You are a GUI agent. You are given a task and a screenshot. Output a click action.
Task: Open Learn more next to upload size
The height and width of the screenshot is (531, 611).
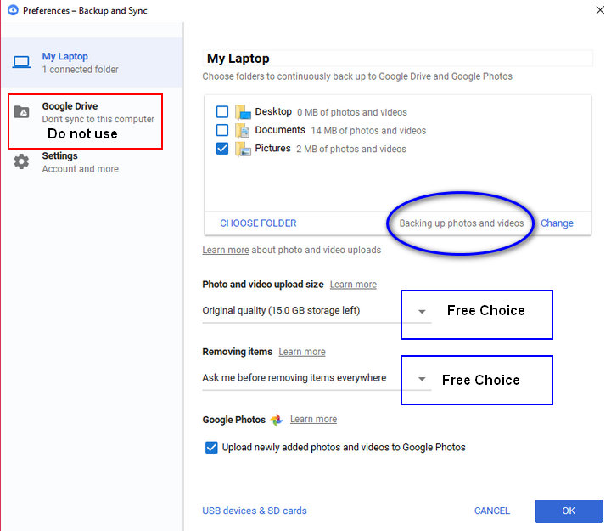[x=353, y=285]
